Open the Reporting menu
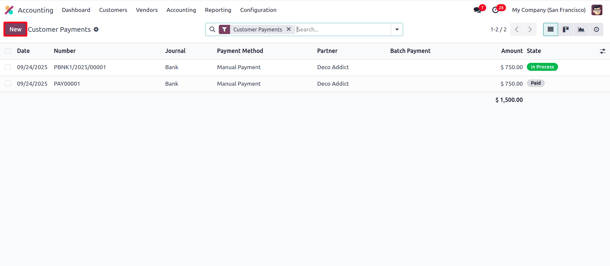 (x=218, y=10)
